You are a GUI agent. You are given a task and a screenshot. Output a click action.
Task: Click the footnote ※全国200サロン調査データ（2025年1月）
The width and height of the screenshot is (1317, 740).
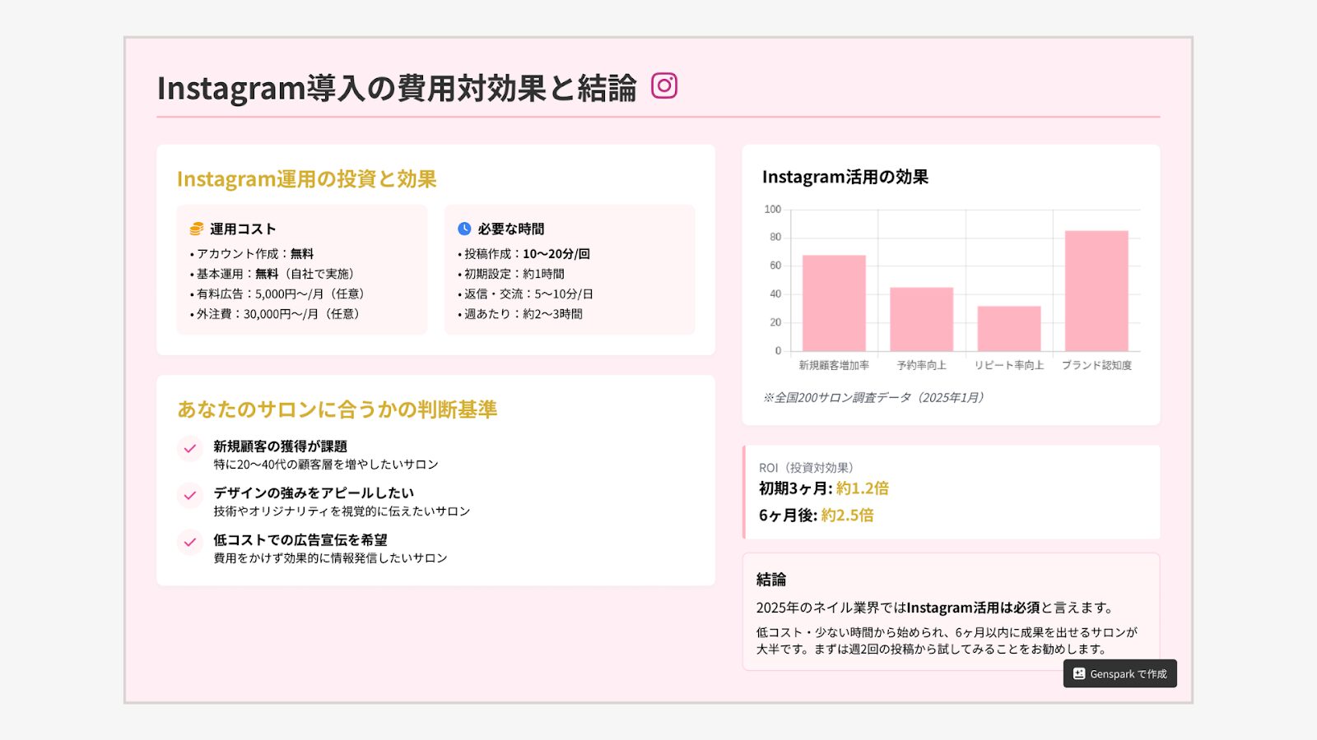click(x=873, y=398)
